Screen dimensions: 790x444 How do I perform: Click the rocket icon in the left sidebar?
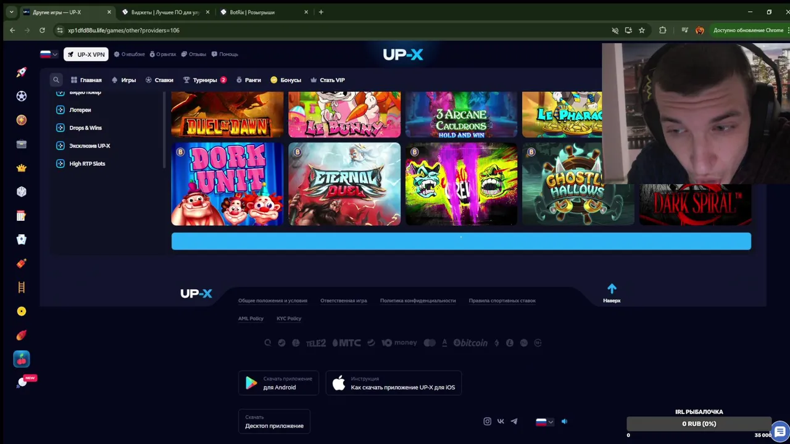pyautogui.click(x=22, y=72)
